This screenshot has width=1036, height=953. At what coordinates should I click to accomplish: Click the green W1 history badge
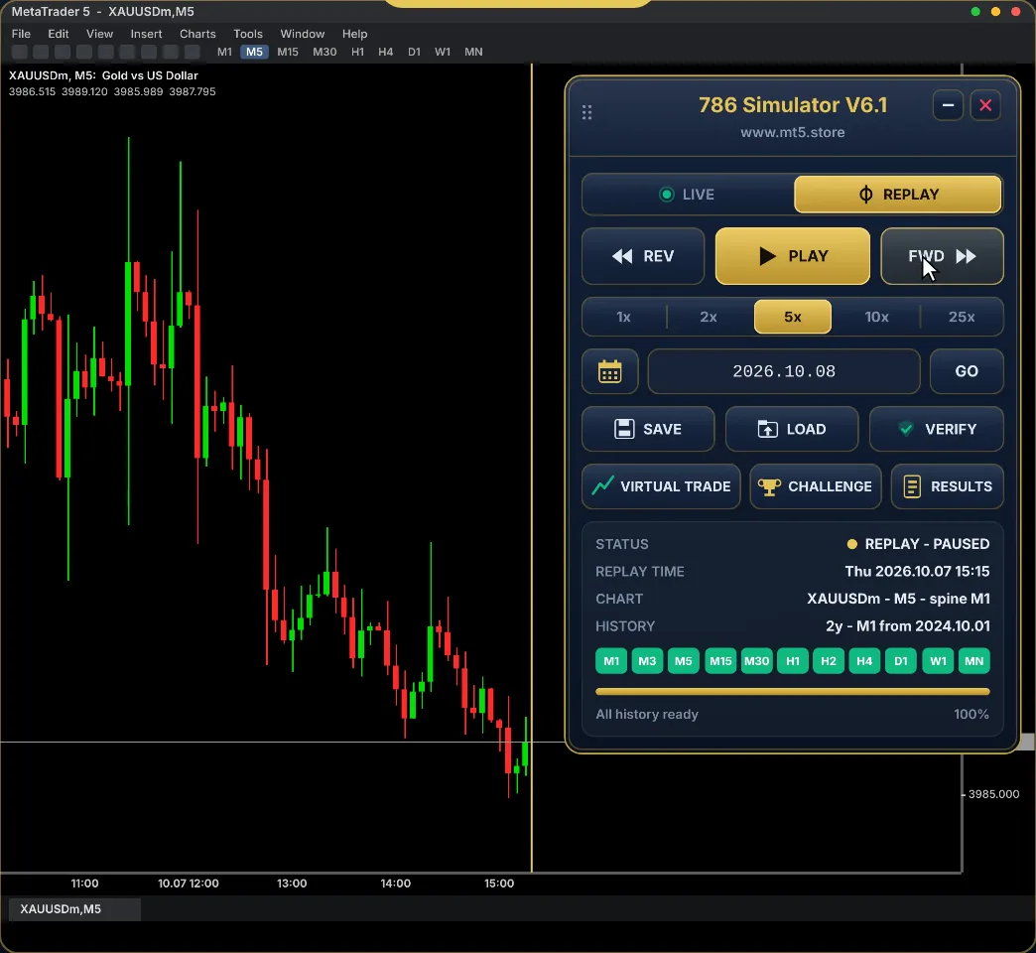pos(938,661)
